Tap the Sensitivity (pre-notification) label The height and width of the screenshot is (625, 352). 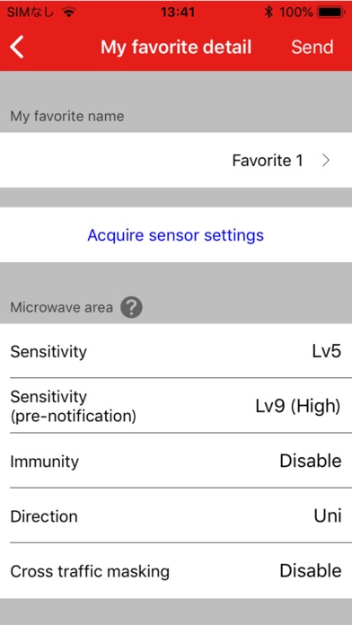click(74, 406)
